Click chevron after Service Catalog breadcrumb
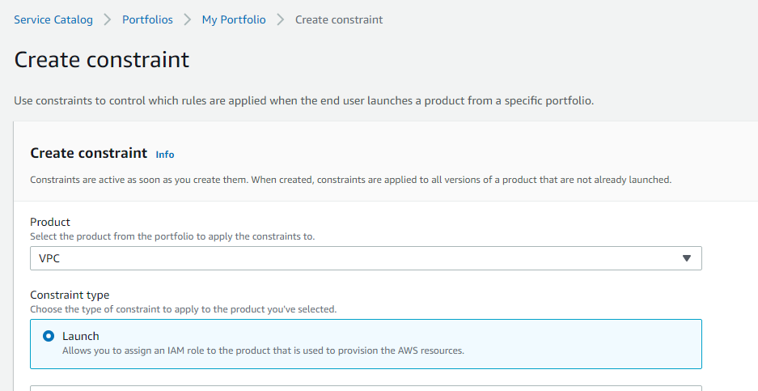This screenshot has height=391, width=758. [x=108, y=19]
